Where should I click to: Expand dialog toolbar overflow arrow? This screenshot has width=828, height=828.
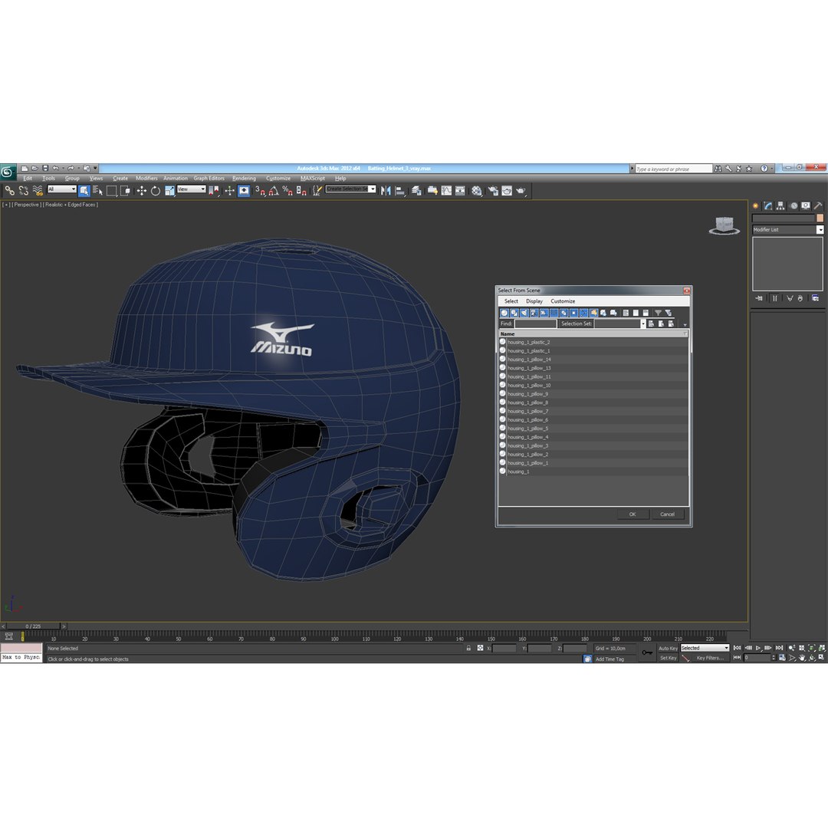pos(685,325)
